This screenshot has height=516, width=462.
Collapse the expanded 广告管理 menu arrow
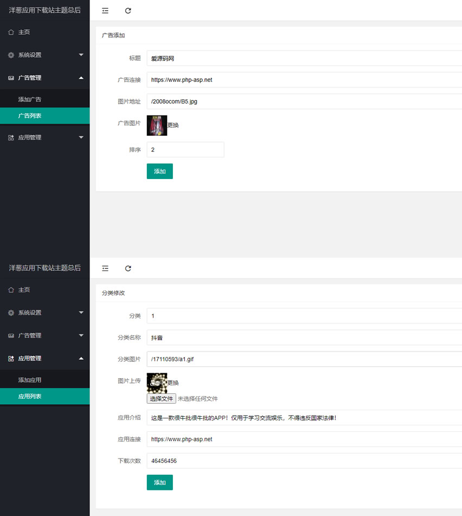pyautogui.click(x=81, y=78)
